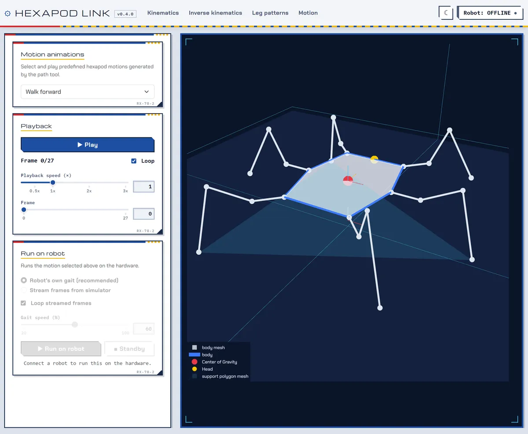Toggle the support polygon mesh legend entry

220,376
